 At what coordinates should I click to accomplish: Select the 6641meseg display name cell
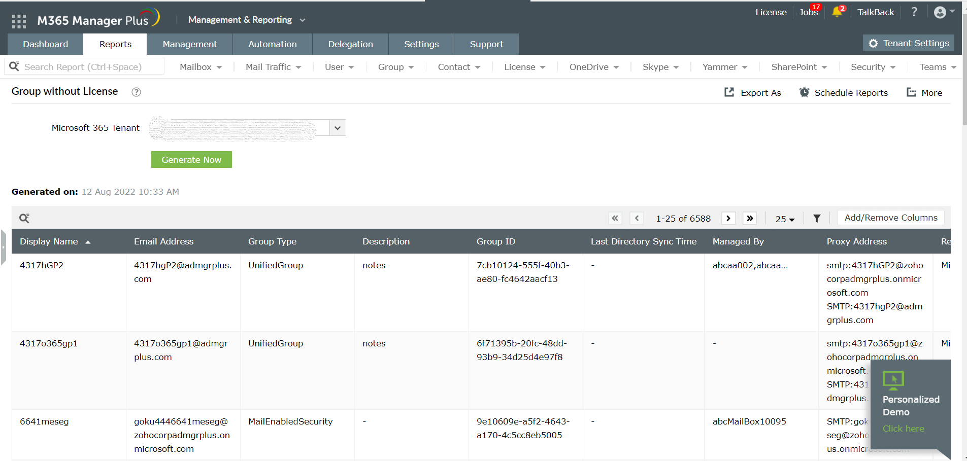point(44,421)
